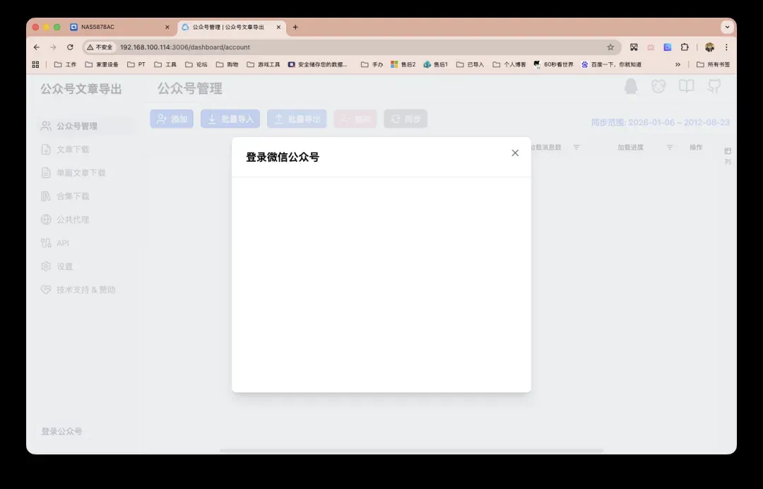Viewport: 763px width, 489px height.
Task: Open the browser extensions puzzle icon
Action: [x=685, y=47]
